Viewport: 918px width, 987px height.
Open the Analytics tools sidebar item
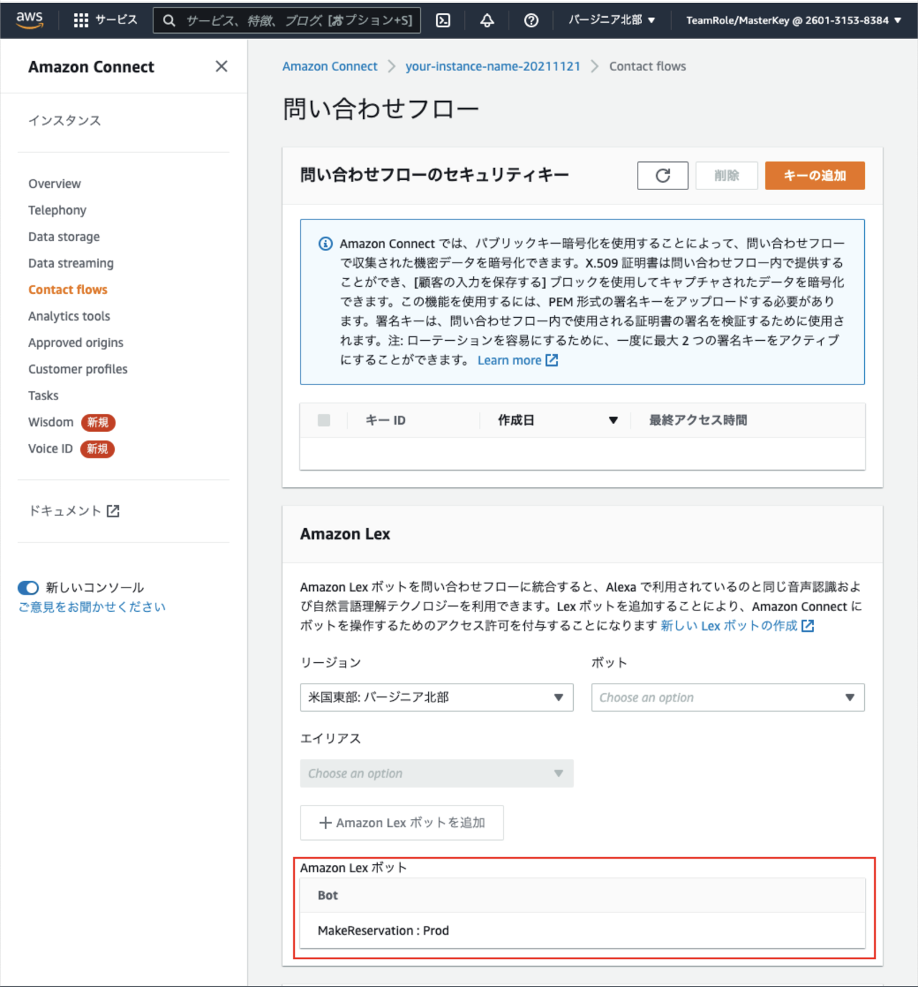point(70,316)
